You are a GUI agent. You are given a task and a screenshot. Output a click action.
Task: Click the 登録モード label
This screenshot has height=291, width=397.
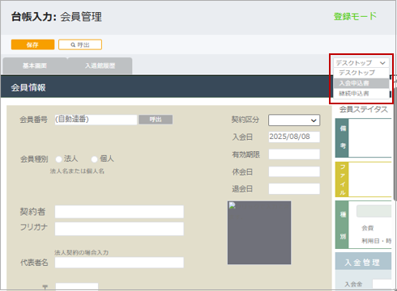(355, 16)
